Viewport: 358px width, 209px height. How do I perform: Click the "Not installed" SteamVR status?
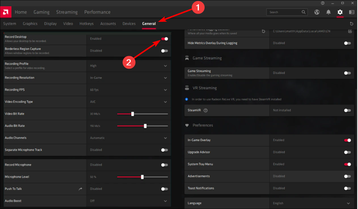282,110
